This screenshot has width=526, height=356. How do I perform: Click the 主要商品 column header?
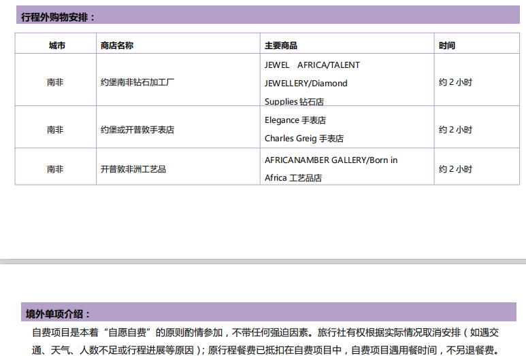tap(281, 46)
